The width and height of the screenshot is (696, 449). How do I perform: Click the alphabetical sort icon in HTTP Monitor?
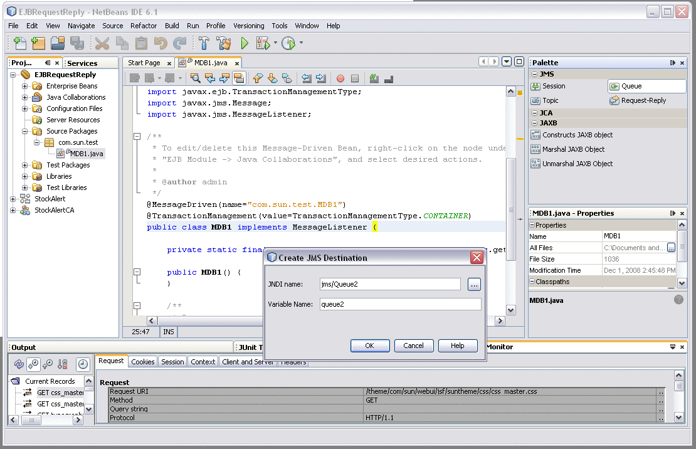(63, 364)
